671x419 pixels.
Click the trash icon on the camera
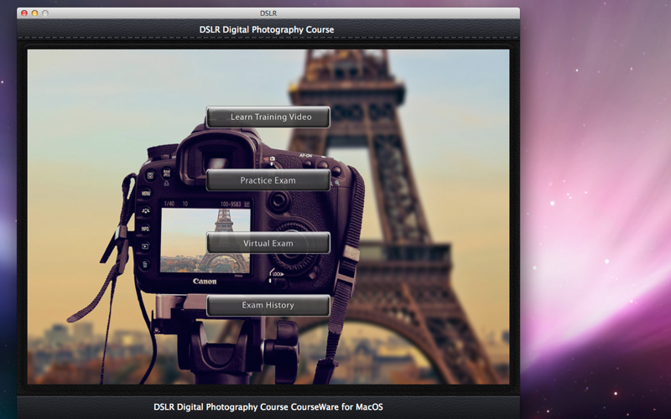144,265
